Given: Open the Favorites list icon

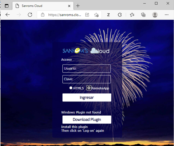Looking at the screenshot, I should pos(132,15).
